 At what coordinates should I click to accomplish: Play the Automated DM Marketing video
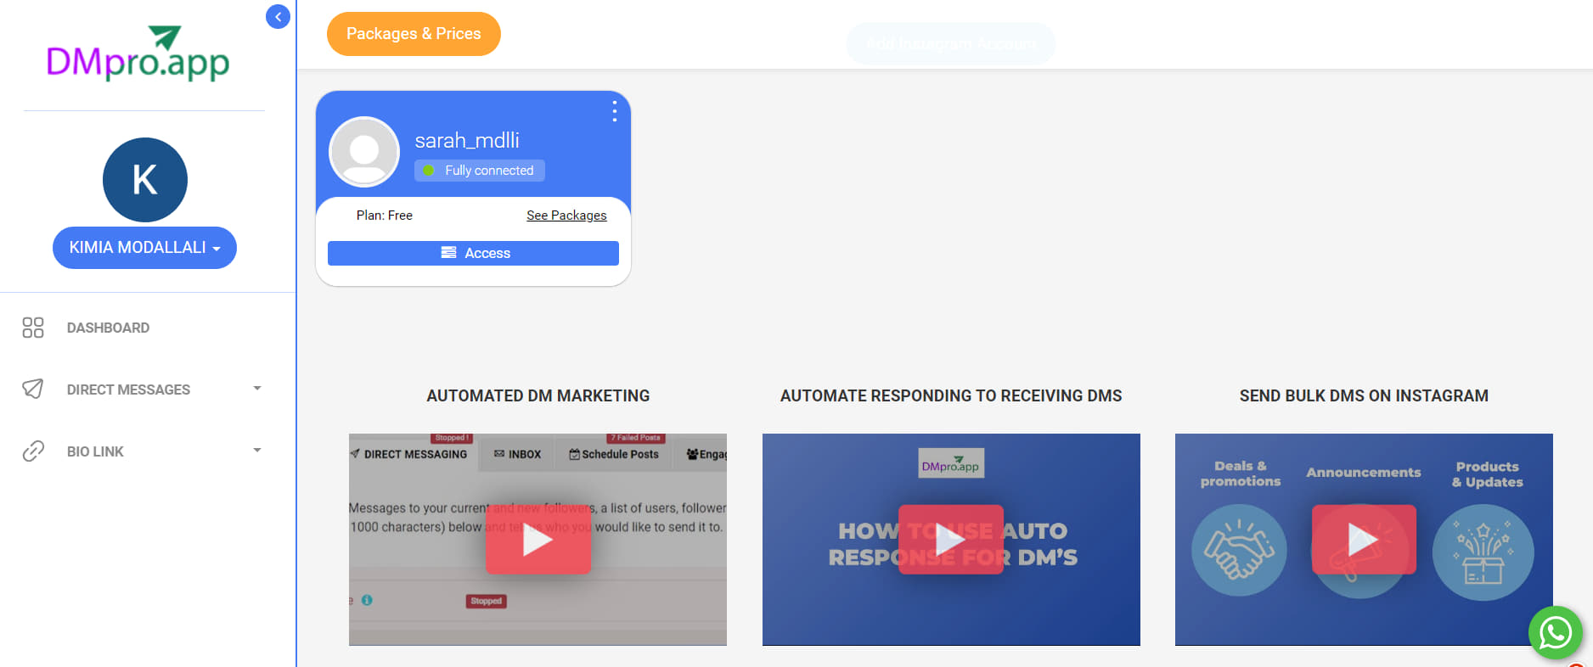[x=538, y=540]
